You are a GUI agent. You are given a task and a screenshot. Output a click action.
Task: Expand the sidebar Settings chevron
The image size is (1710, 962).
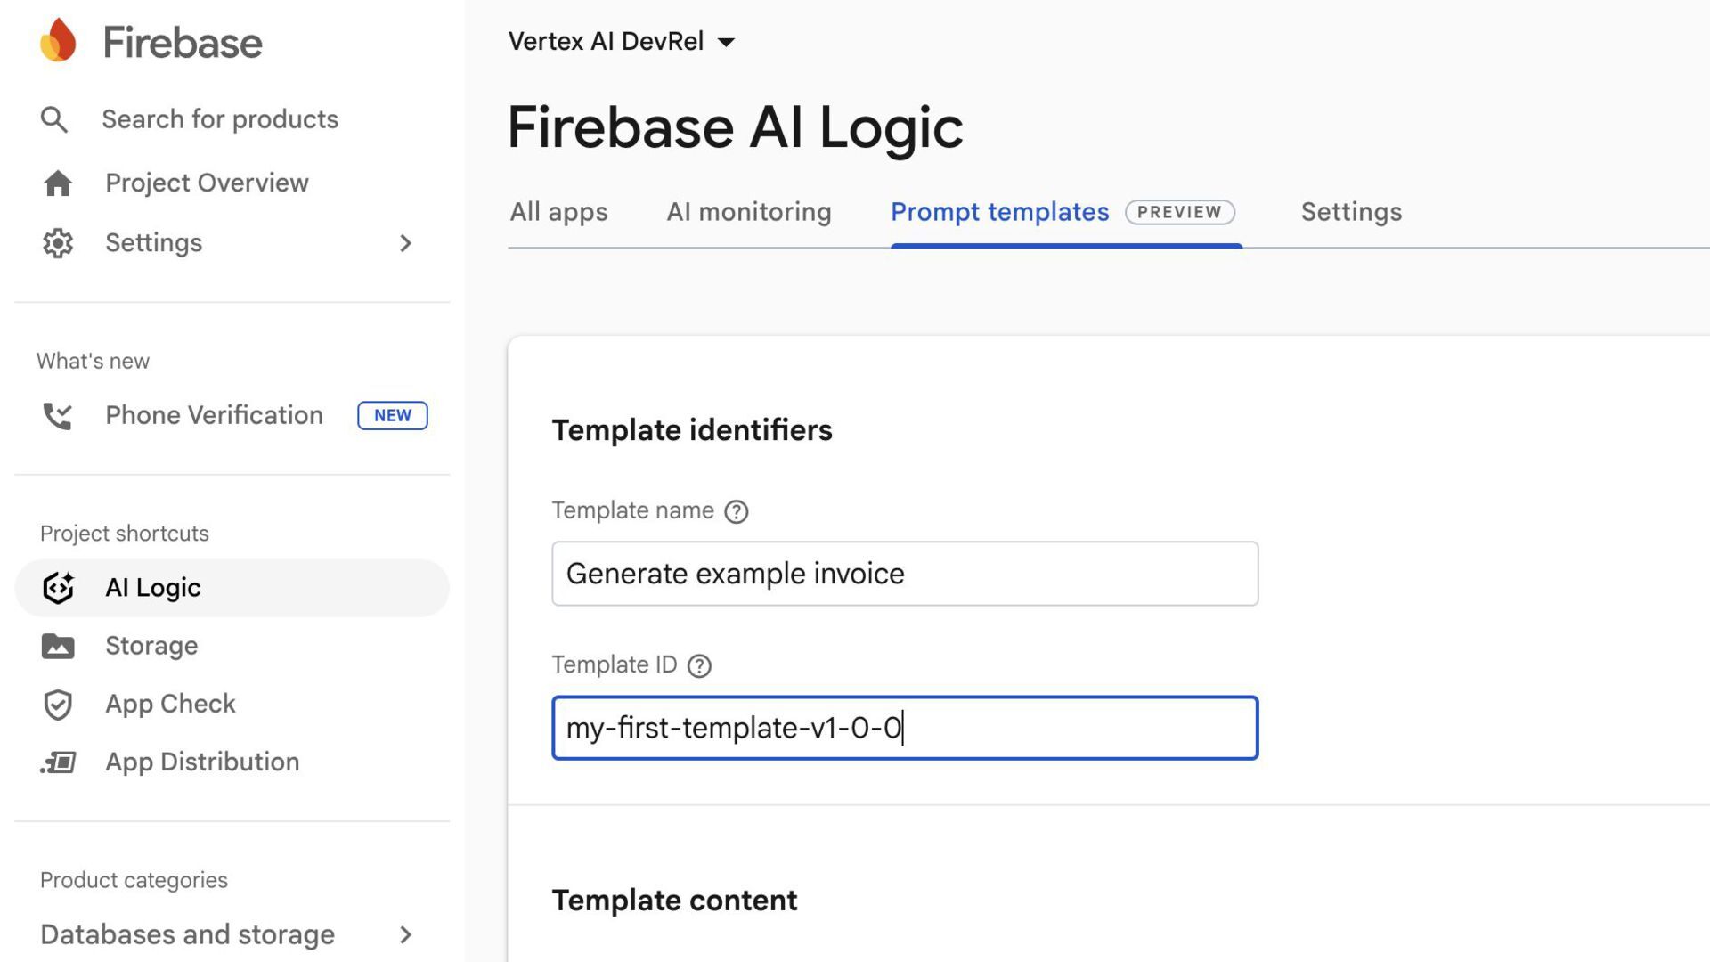(x=405, y=243)
